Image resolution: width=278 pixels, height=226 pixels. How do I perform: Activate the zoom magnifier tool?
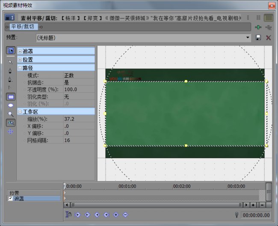pyautogui.click(x=11, y=114)
